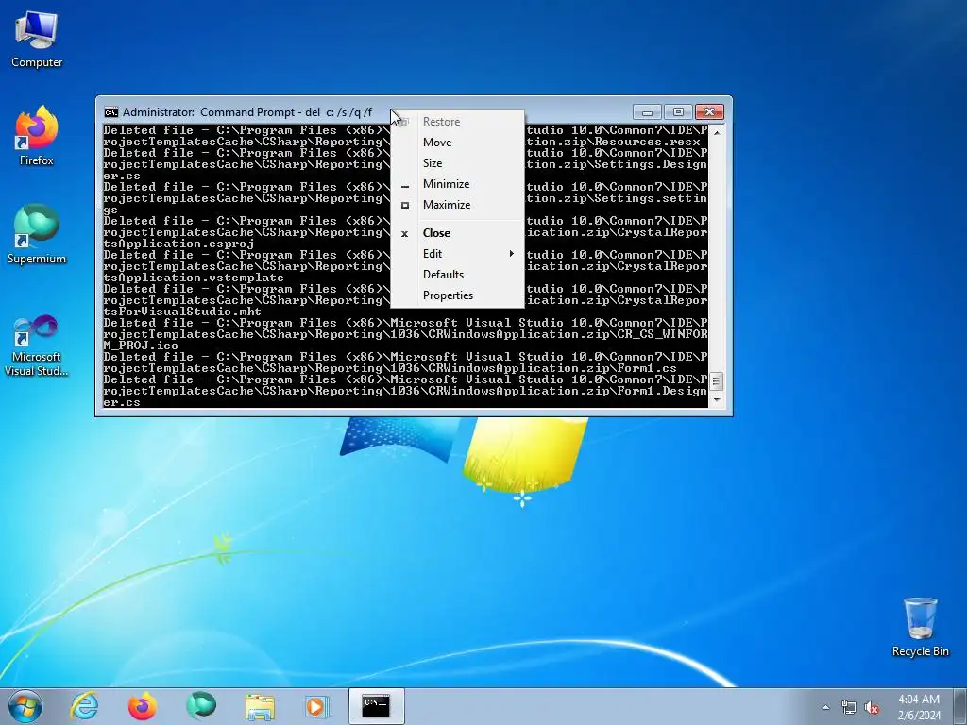Choose Maximize in the system menu
This screenshot has height=725, width=967.
point(457,205)
